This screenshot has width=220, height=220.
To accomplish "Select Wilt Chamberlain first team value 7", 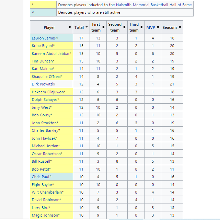I will click(98, 192).
